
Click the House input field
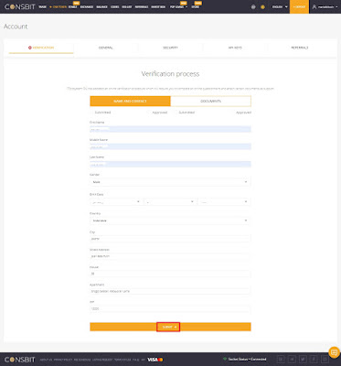click(170, 274)
